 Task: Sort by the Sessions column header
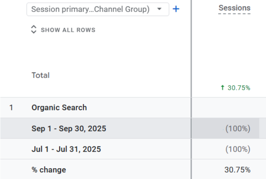(x=234, y=8)
